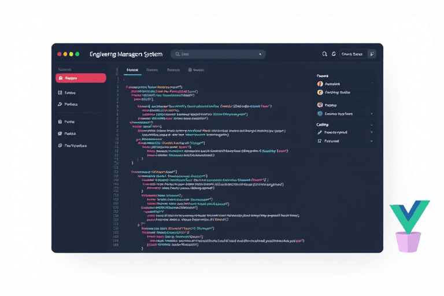Click the fifth sidebar item's icon

point(60,134)
